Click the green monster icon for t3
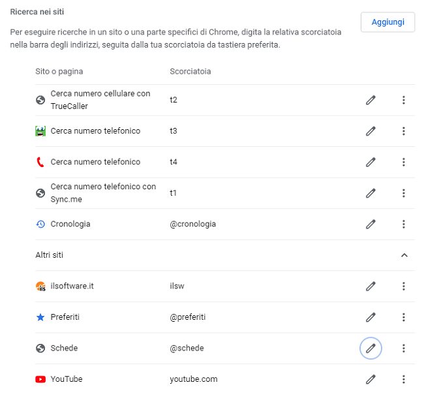Viewport: 424px width, 404px height. (x=40, y=131)
